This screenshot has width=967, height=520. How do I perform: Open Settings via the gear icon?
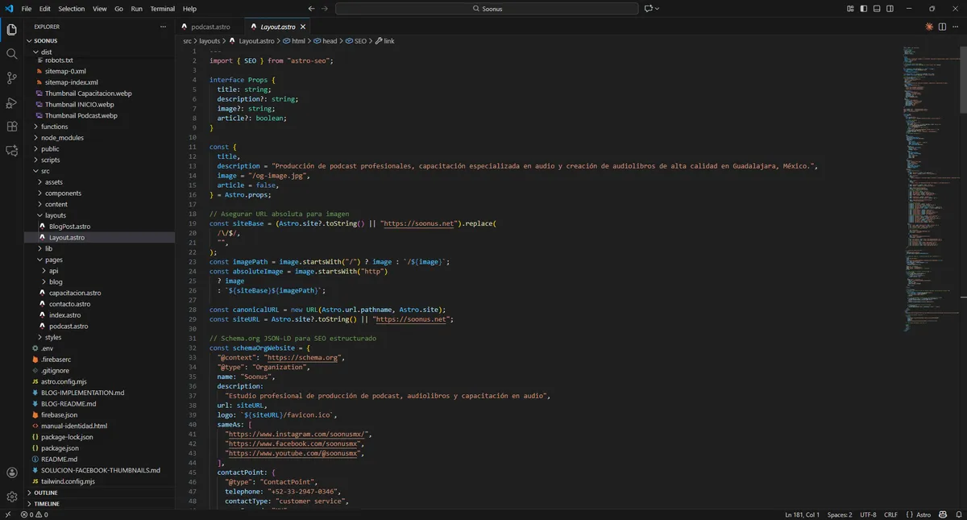[x=11, y=497]
